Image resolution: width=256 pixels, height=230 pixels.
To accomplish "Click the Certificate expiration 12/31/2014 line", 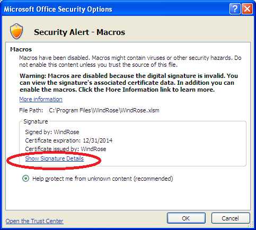I will pyautogui.click(x=69, y=140).
